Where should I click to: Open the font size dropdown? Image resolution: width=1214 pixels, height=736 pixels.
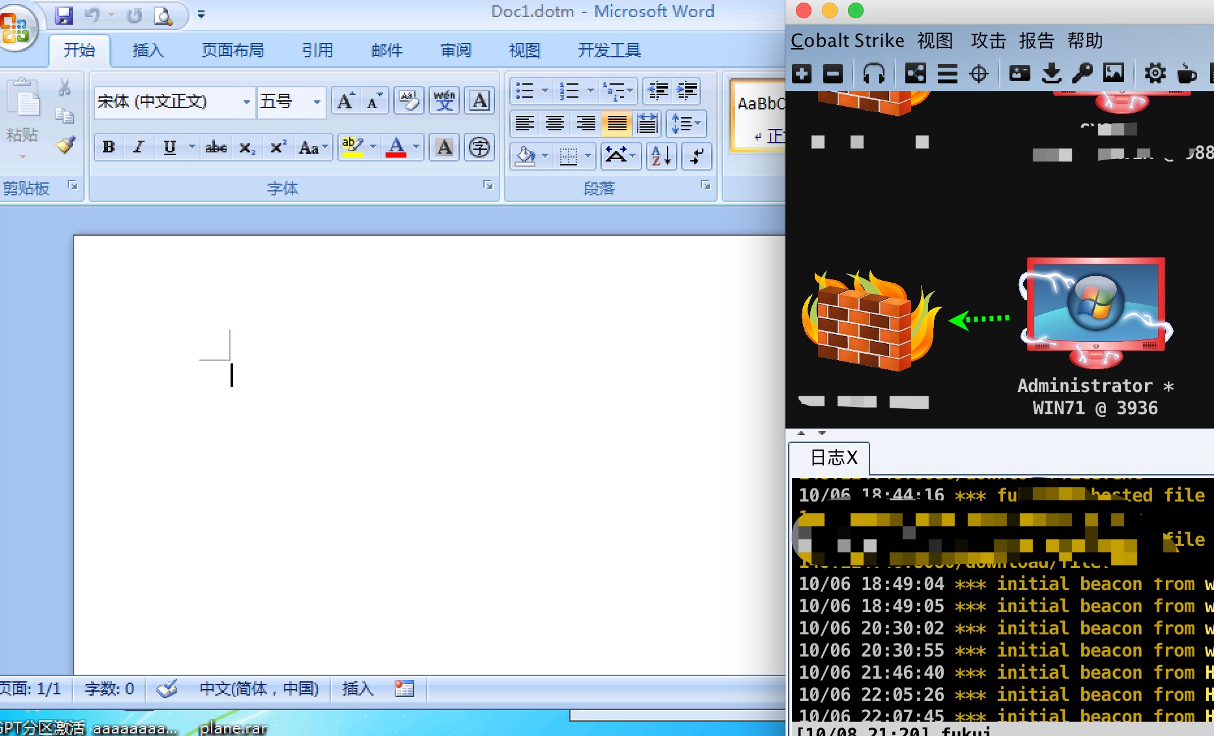coord(317,102)
